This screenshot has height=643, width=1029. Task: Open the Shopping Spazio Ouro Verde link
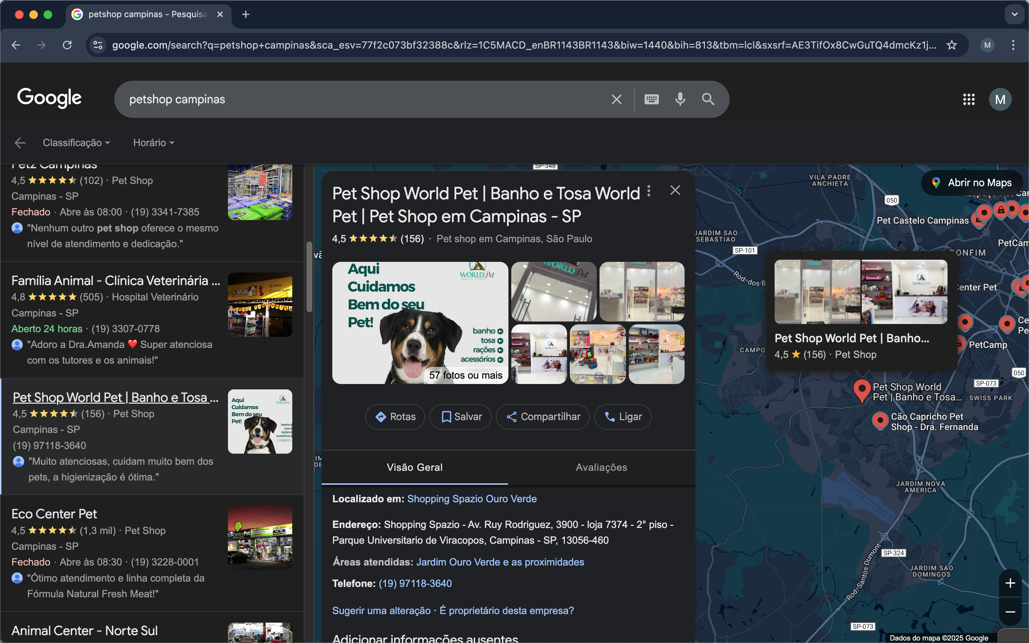pyautogui.click(x=472, y=499)
